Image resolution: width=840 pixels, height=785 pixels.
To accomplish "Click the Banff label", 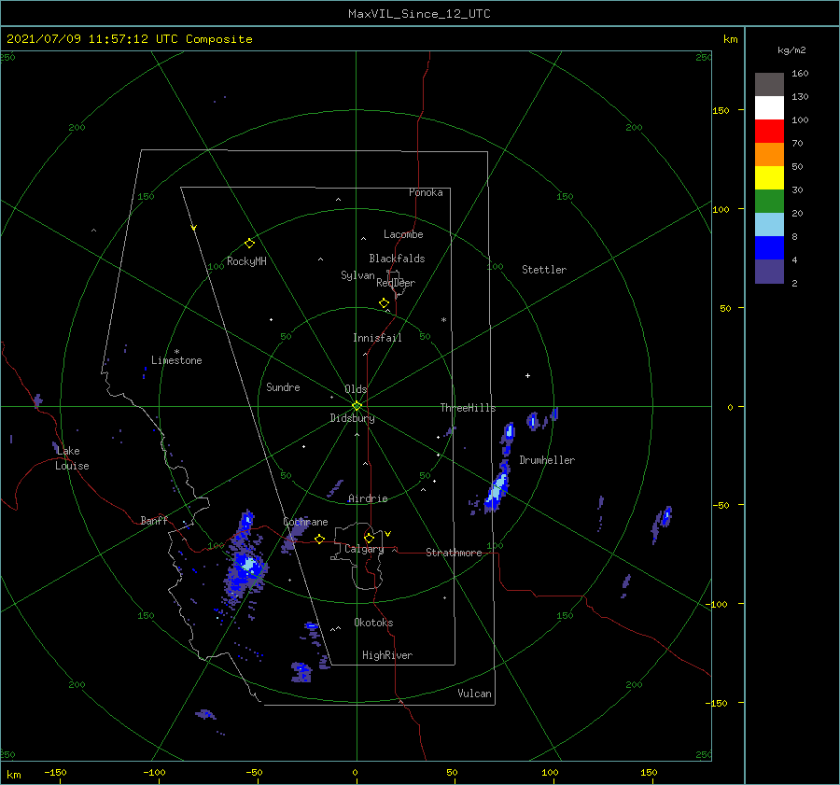I will pos(154,520).
